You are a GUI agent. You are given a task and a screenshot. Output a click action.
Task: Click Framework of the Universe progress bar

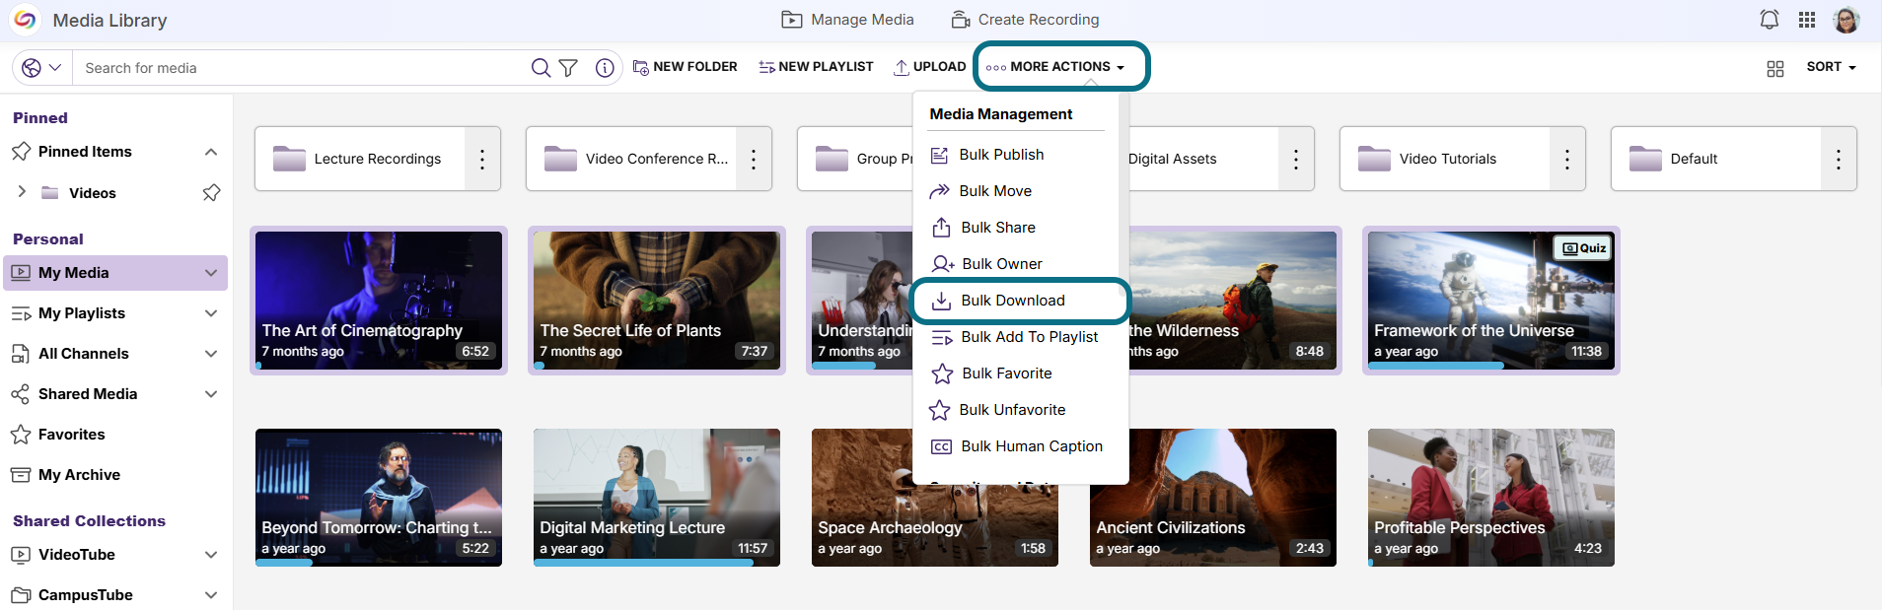[x=1436, y=366]
